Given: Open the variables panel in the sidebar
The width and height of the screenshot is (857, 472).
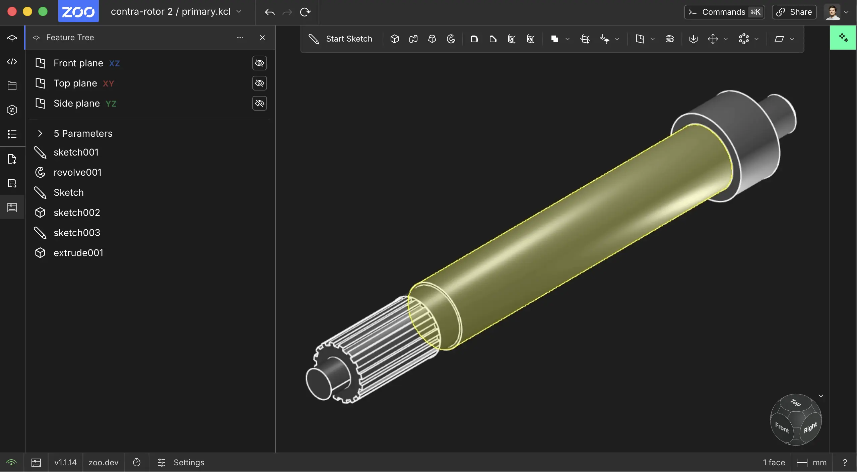Looking at the screenshot, I should 12,110.
